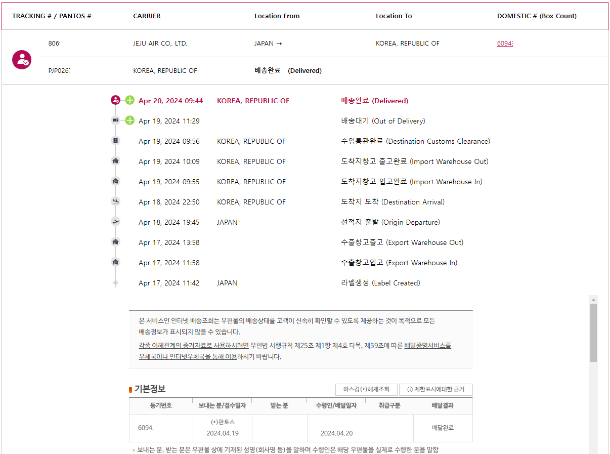Image resolution: width=610 pixels, height=454 pixels.
Task: Open the 우체국이나 인터넷우체국을 통해 이용 link
Action: 188,357
